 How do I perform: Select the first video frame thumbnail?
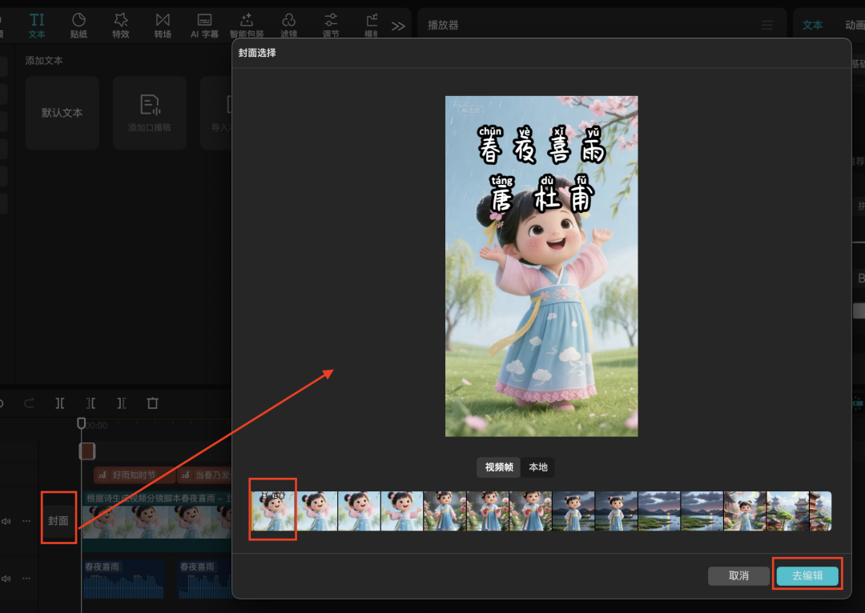(273, 511)
